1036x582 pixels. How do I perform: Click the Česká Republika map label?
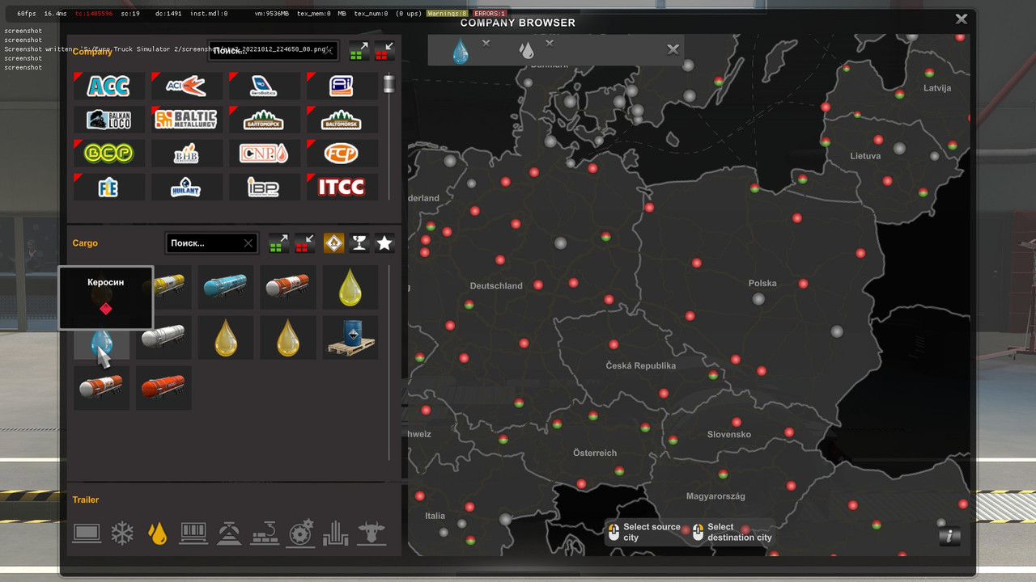(641, 365)
